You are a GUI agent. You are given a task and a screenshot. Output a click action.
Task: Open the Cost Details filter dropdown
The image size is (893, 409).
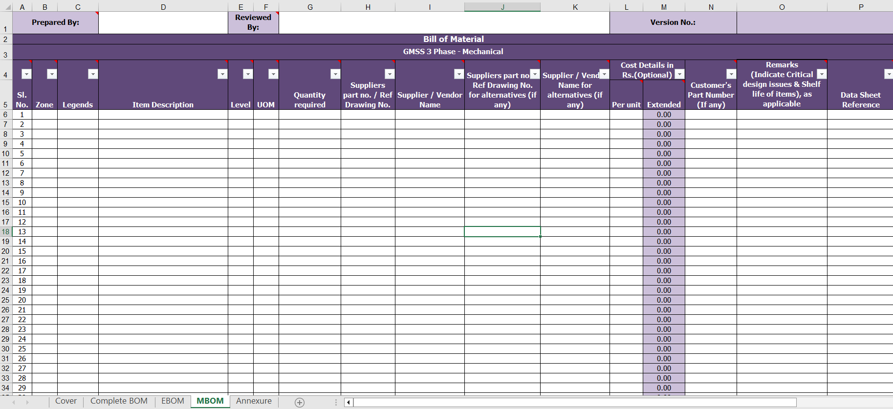(679, 74)
